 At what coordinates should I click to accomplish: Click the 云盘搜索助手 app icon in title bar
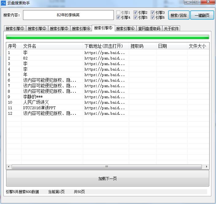click(3, 3)
